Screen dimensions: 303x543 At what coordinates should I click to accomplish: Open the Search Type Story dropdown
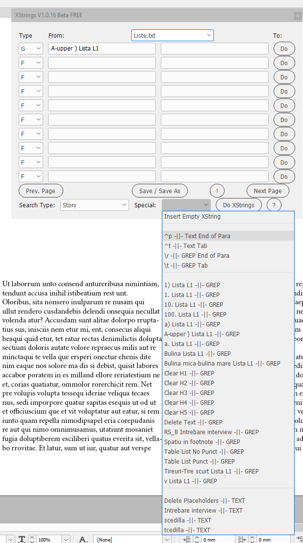(x=95, y=205)
